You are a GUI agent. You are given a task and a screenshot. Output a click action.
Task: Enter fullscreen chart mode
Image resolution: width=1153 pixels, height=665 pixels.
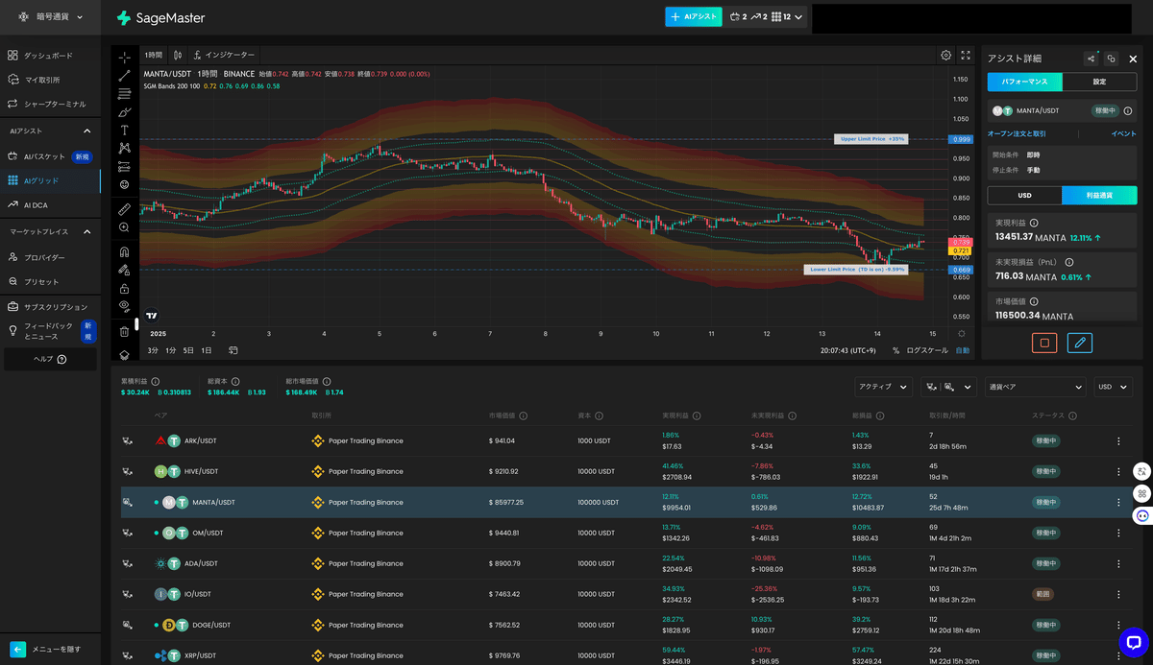966,56
